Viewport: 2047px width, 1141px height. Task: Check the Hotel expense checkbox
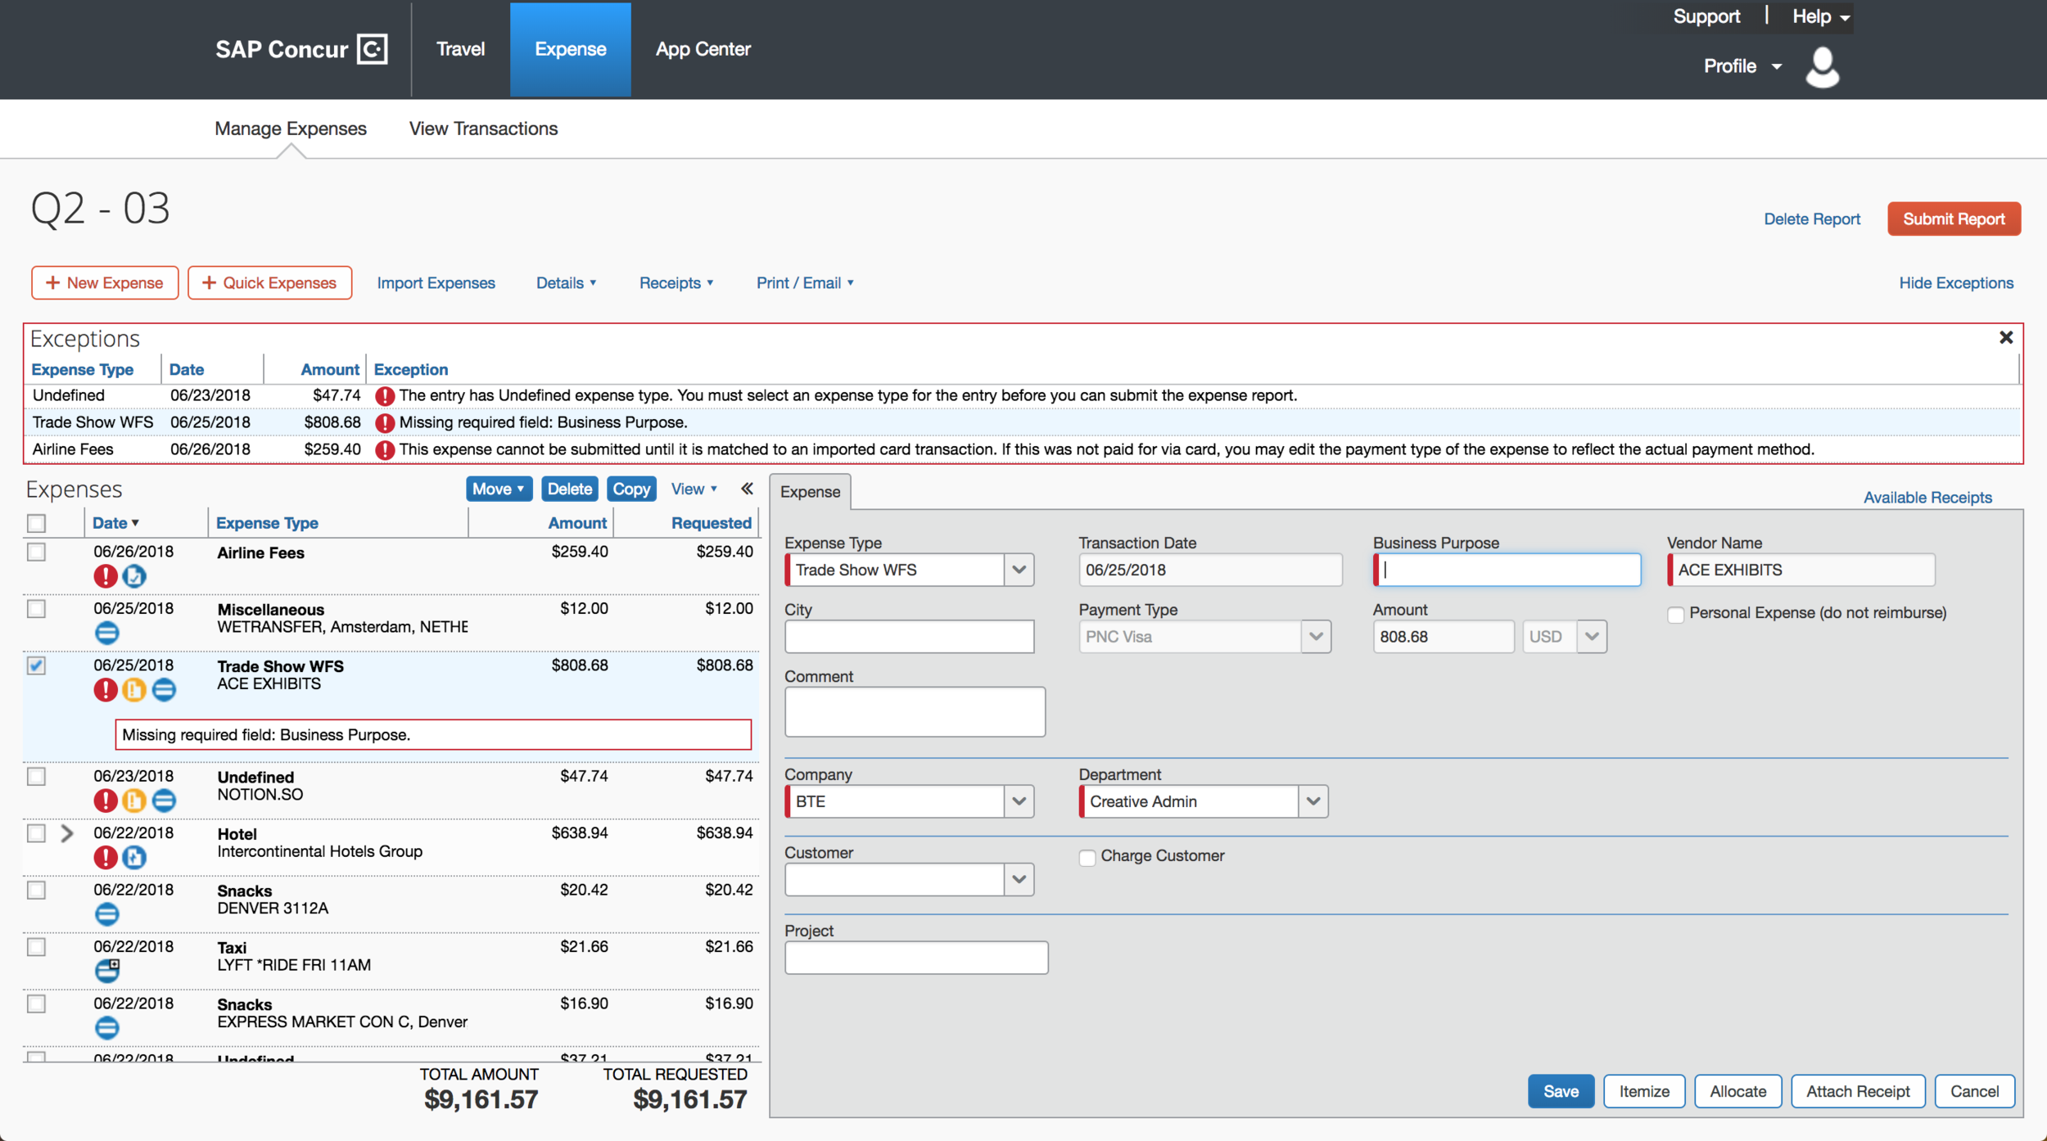[36, 833]
